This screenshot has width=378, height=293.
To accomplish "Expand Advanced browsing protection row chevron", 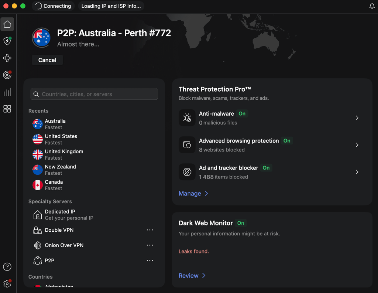I will (x=357, y=145).
